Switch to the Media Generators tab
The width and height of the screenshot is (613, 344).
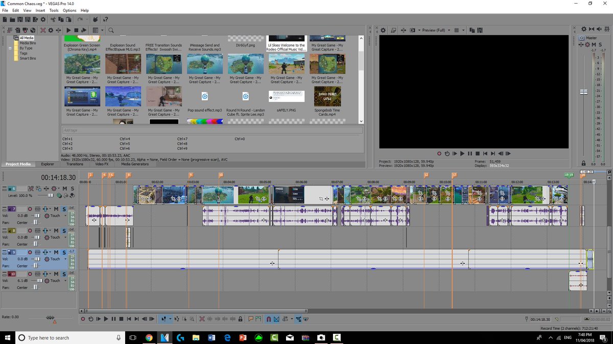135,164
